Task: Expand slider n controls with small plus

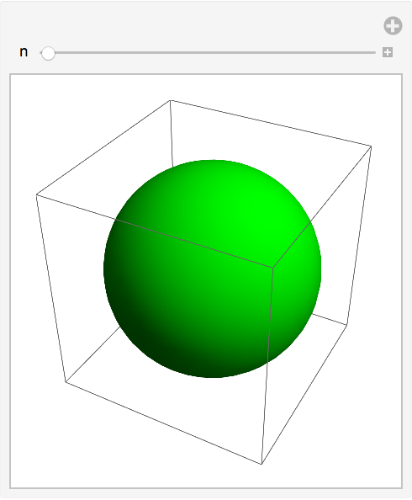Action: coord(388,52)
